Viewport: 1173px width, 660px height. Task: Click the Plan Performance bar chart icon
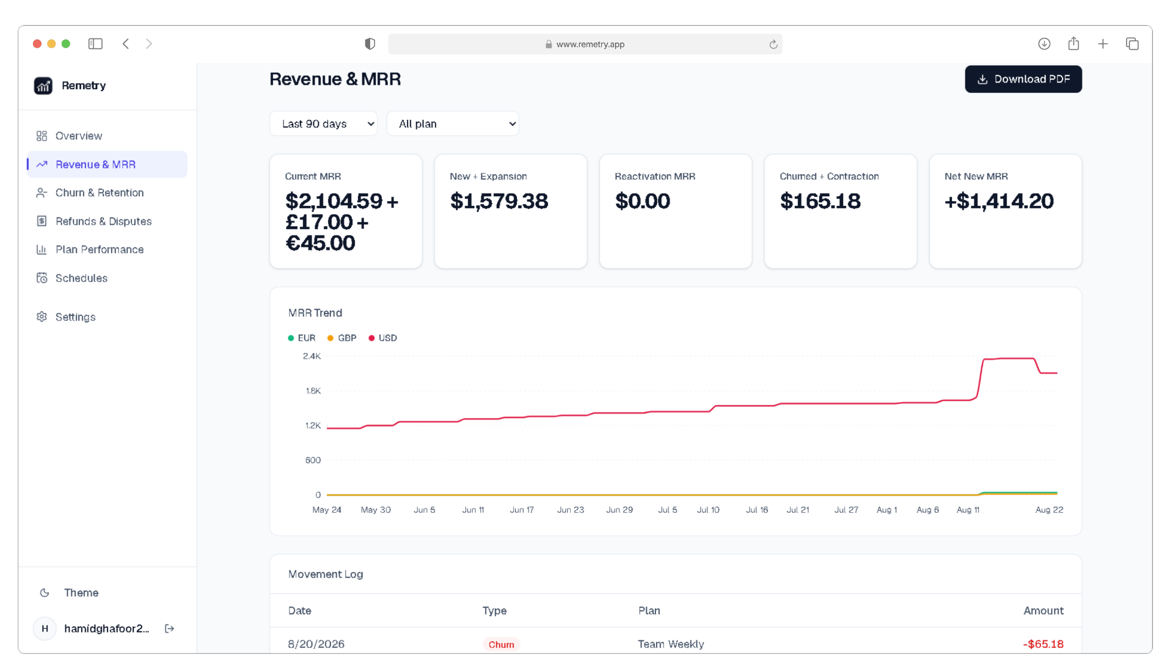click(42, 249)
